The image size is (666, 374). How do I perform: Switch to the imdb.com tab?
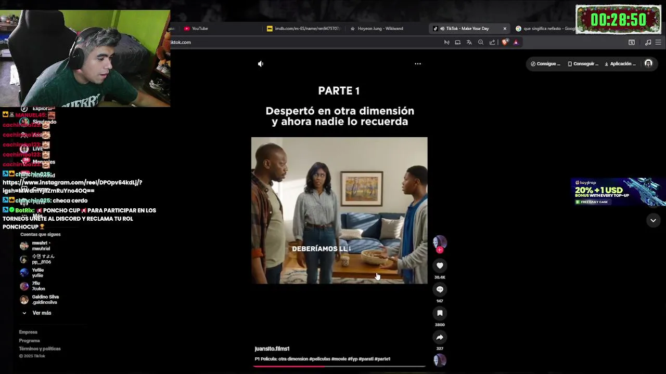303,29
